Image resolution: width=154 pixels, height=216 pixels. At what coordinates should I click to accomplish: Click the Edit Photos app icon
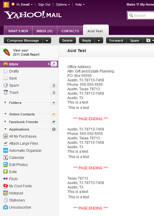(x=6, y=165)
